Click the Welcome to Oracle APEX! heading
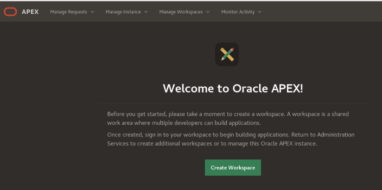This screenshot has width=382, height=190. pos(233,88)
